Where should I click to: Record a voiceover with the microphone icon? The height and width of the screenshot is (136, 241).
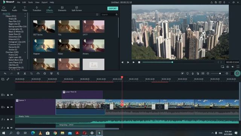192,74
